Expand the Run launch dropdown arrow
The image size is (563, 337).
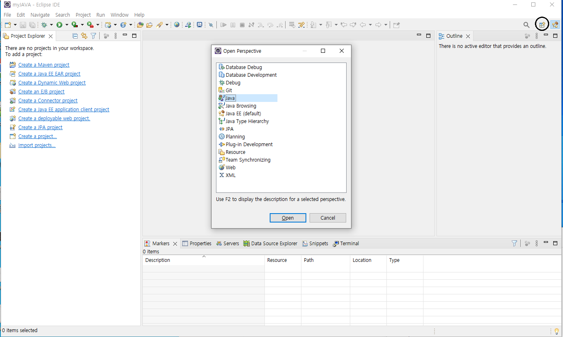(x=67, y=25)
